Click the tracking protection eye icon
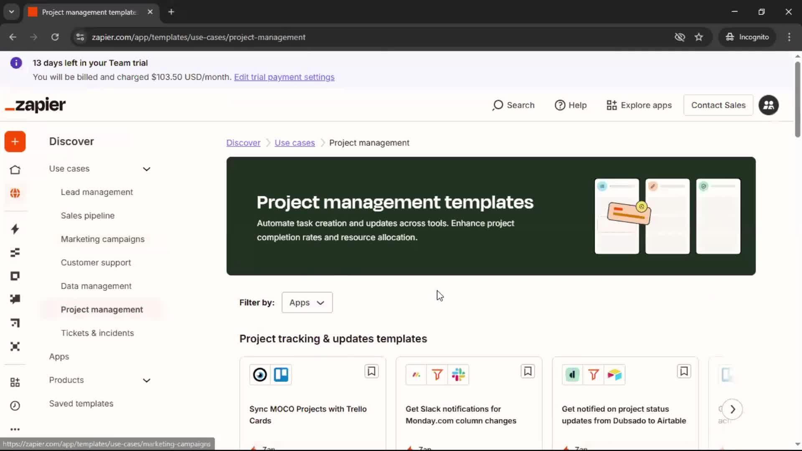Screen dimensions: 802x451 pyautogui.click(x=680, y=37)
